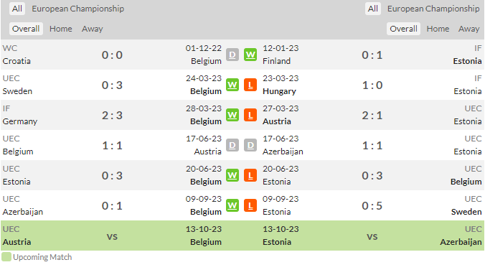Click the L badge next to Austria 2:1

[x=250, y=115]
